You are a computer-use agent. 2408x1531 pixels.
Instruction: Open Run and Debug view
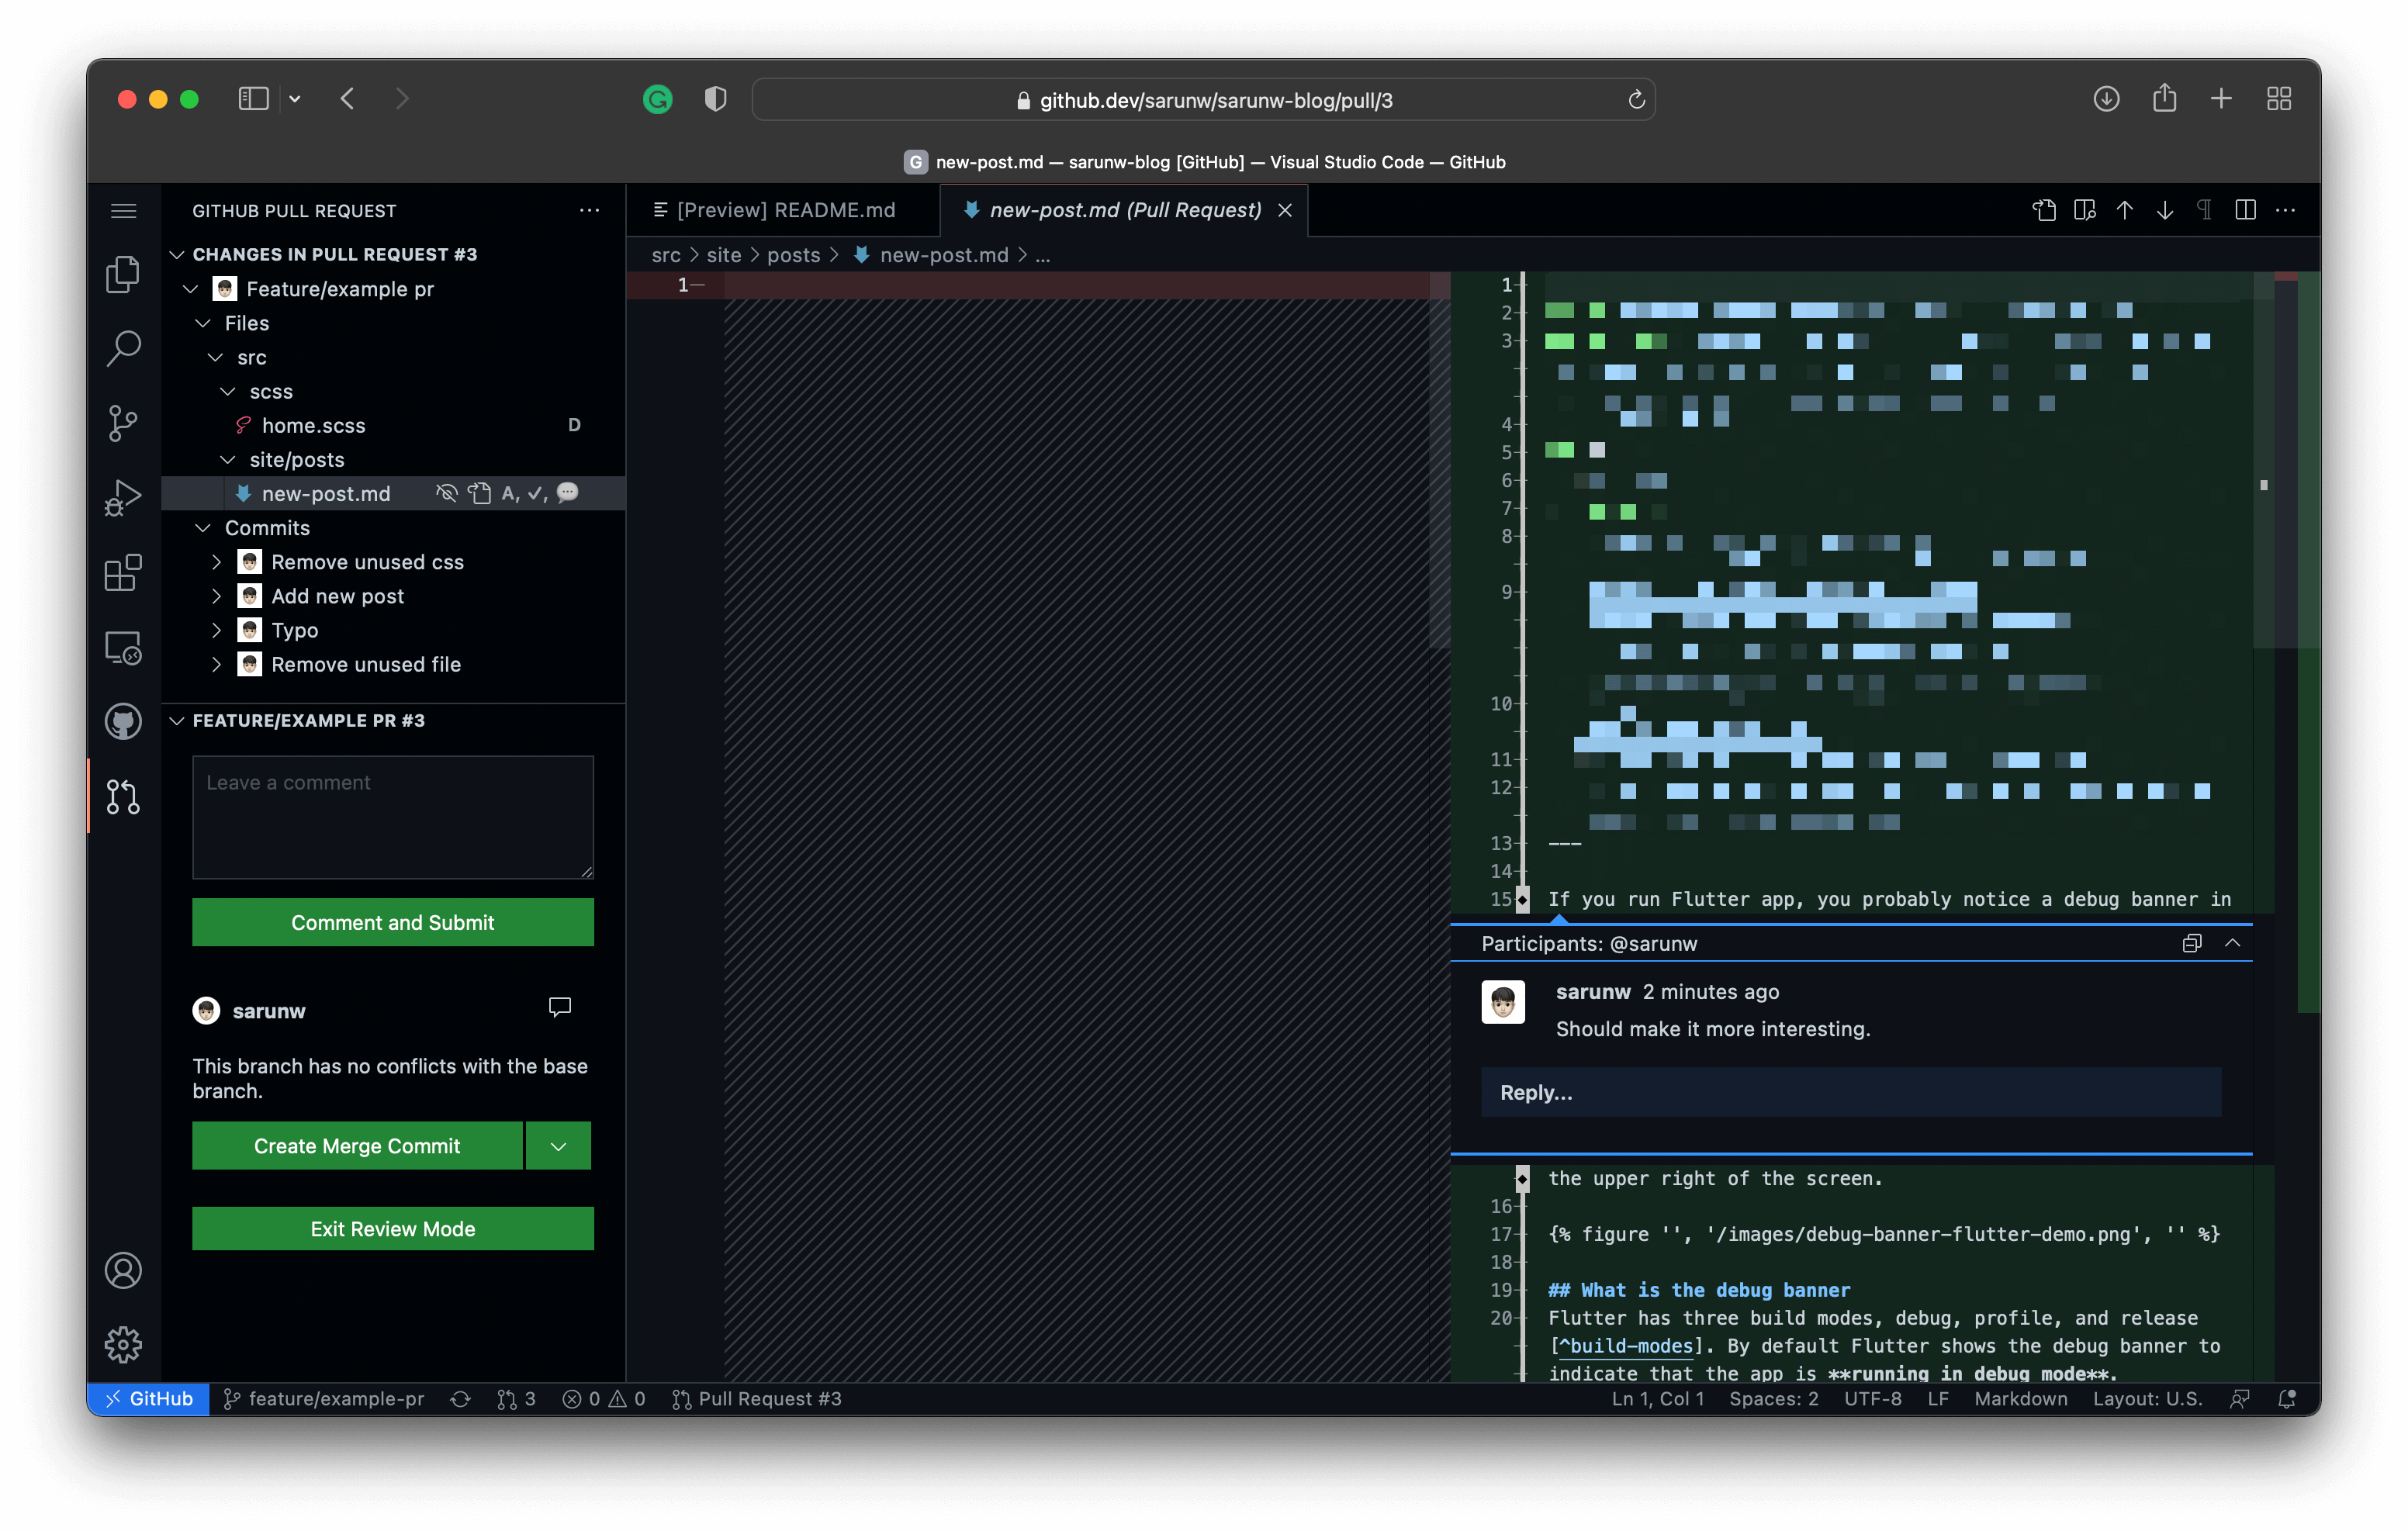click(x=123, y=497)
